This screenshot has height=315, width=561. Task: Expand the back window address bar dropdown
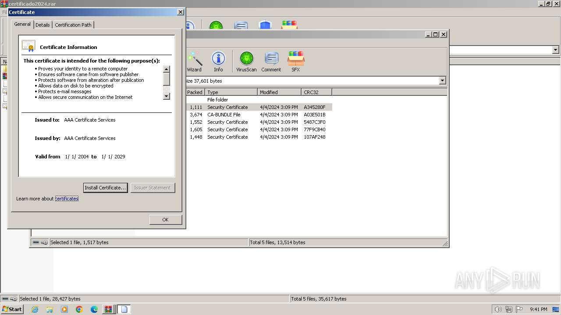[x=556, y=50]
